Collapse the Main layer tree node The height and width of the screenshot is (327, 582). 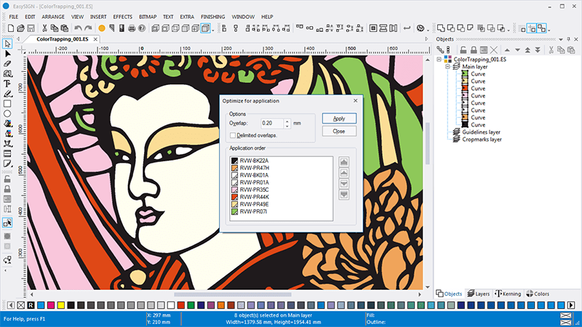[x=448, y=67]
